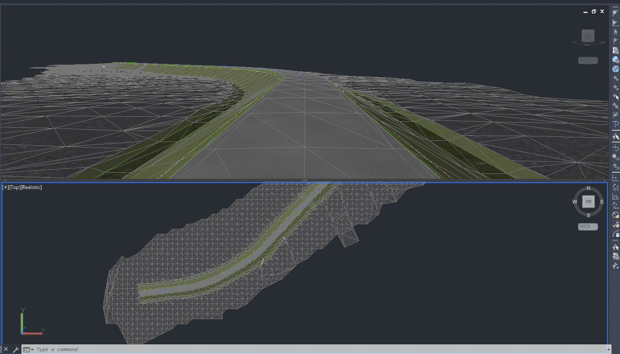
Task: Open the [Top] view controls menu
Action: [15, 187]
